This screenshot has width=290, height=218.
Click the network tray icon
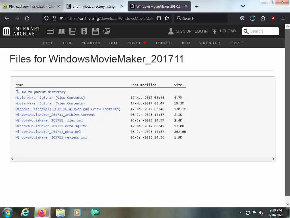click(248, 213)
